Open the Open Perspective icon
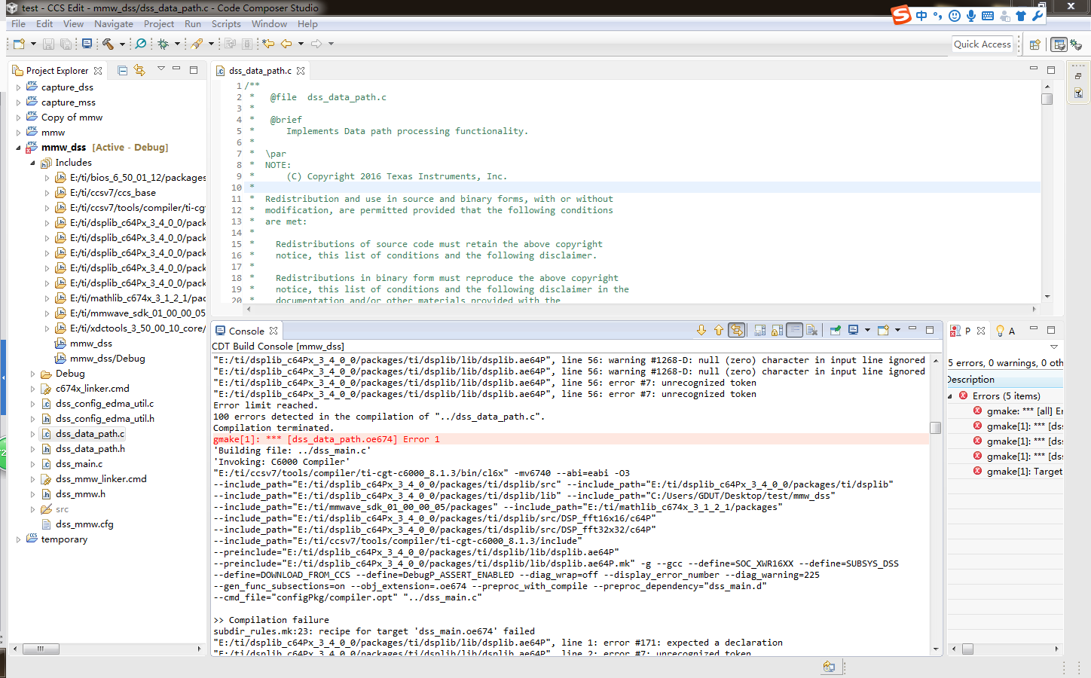Screen dimensions: 1091x678 coord(1035,44)
